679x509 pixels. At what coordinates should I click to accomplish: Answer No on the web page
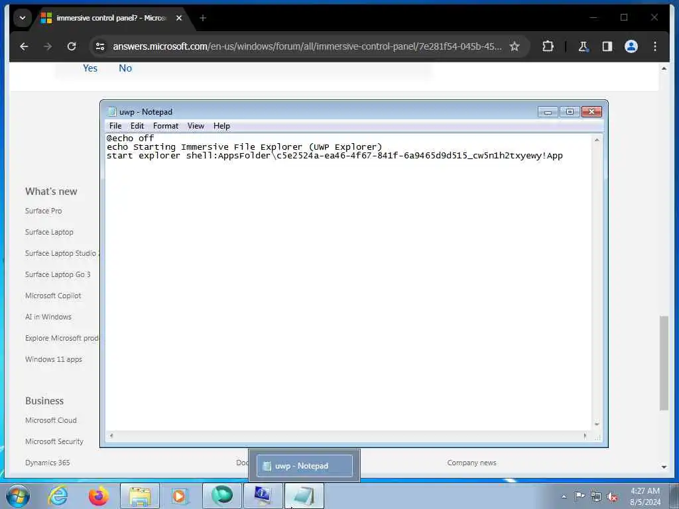[125, 68]
